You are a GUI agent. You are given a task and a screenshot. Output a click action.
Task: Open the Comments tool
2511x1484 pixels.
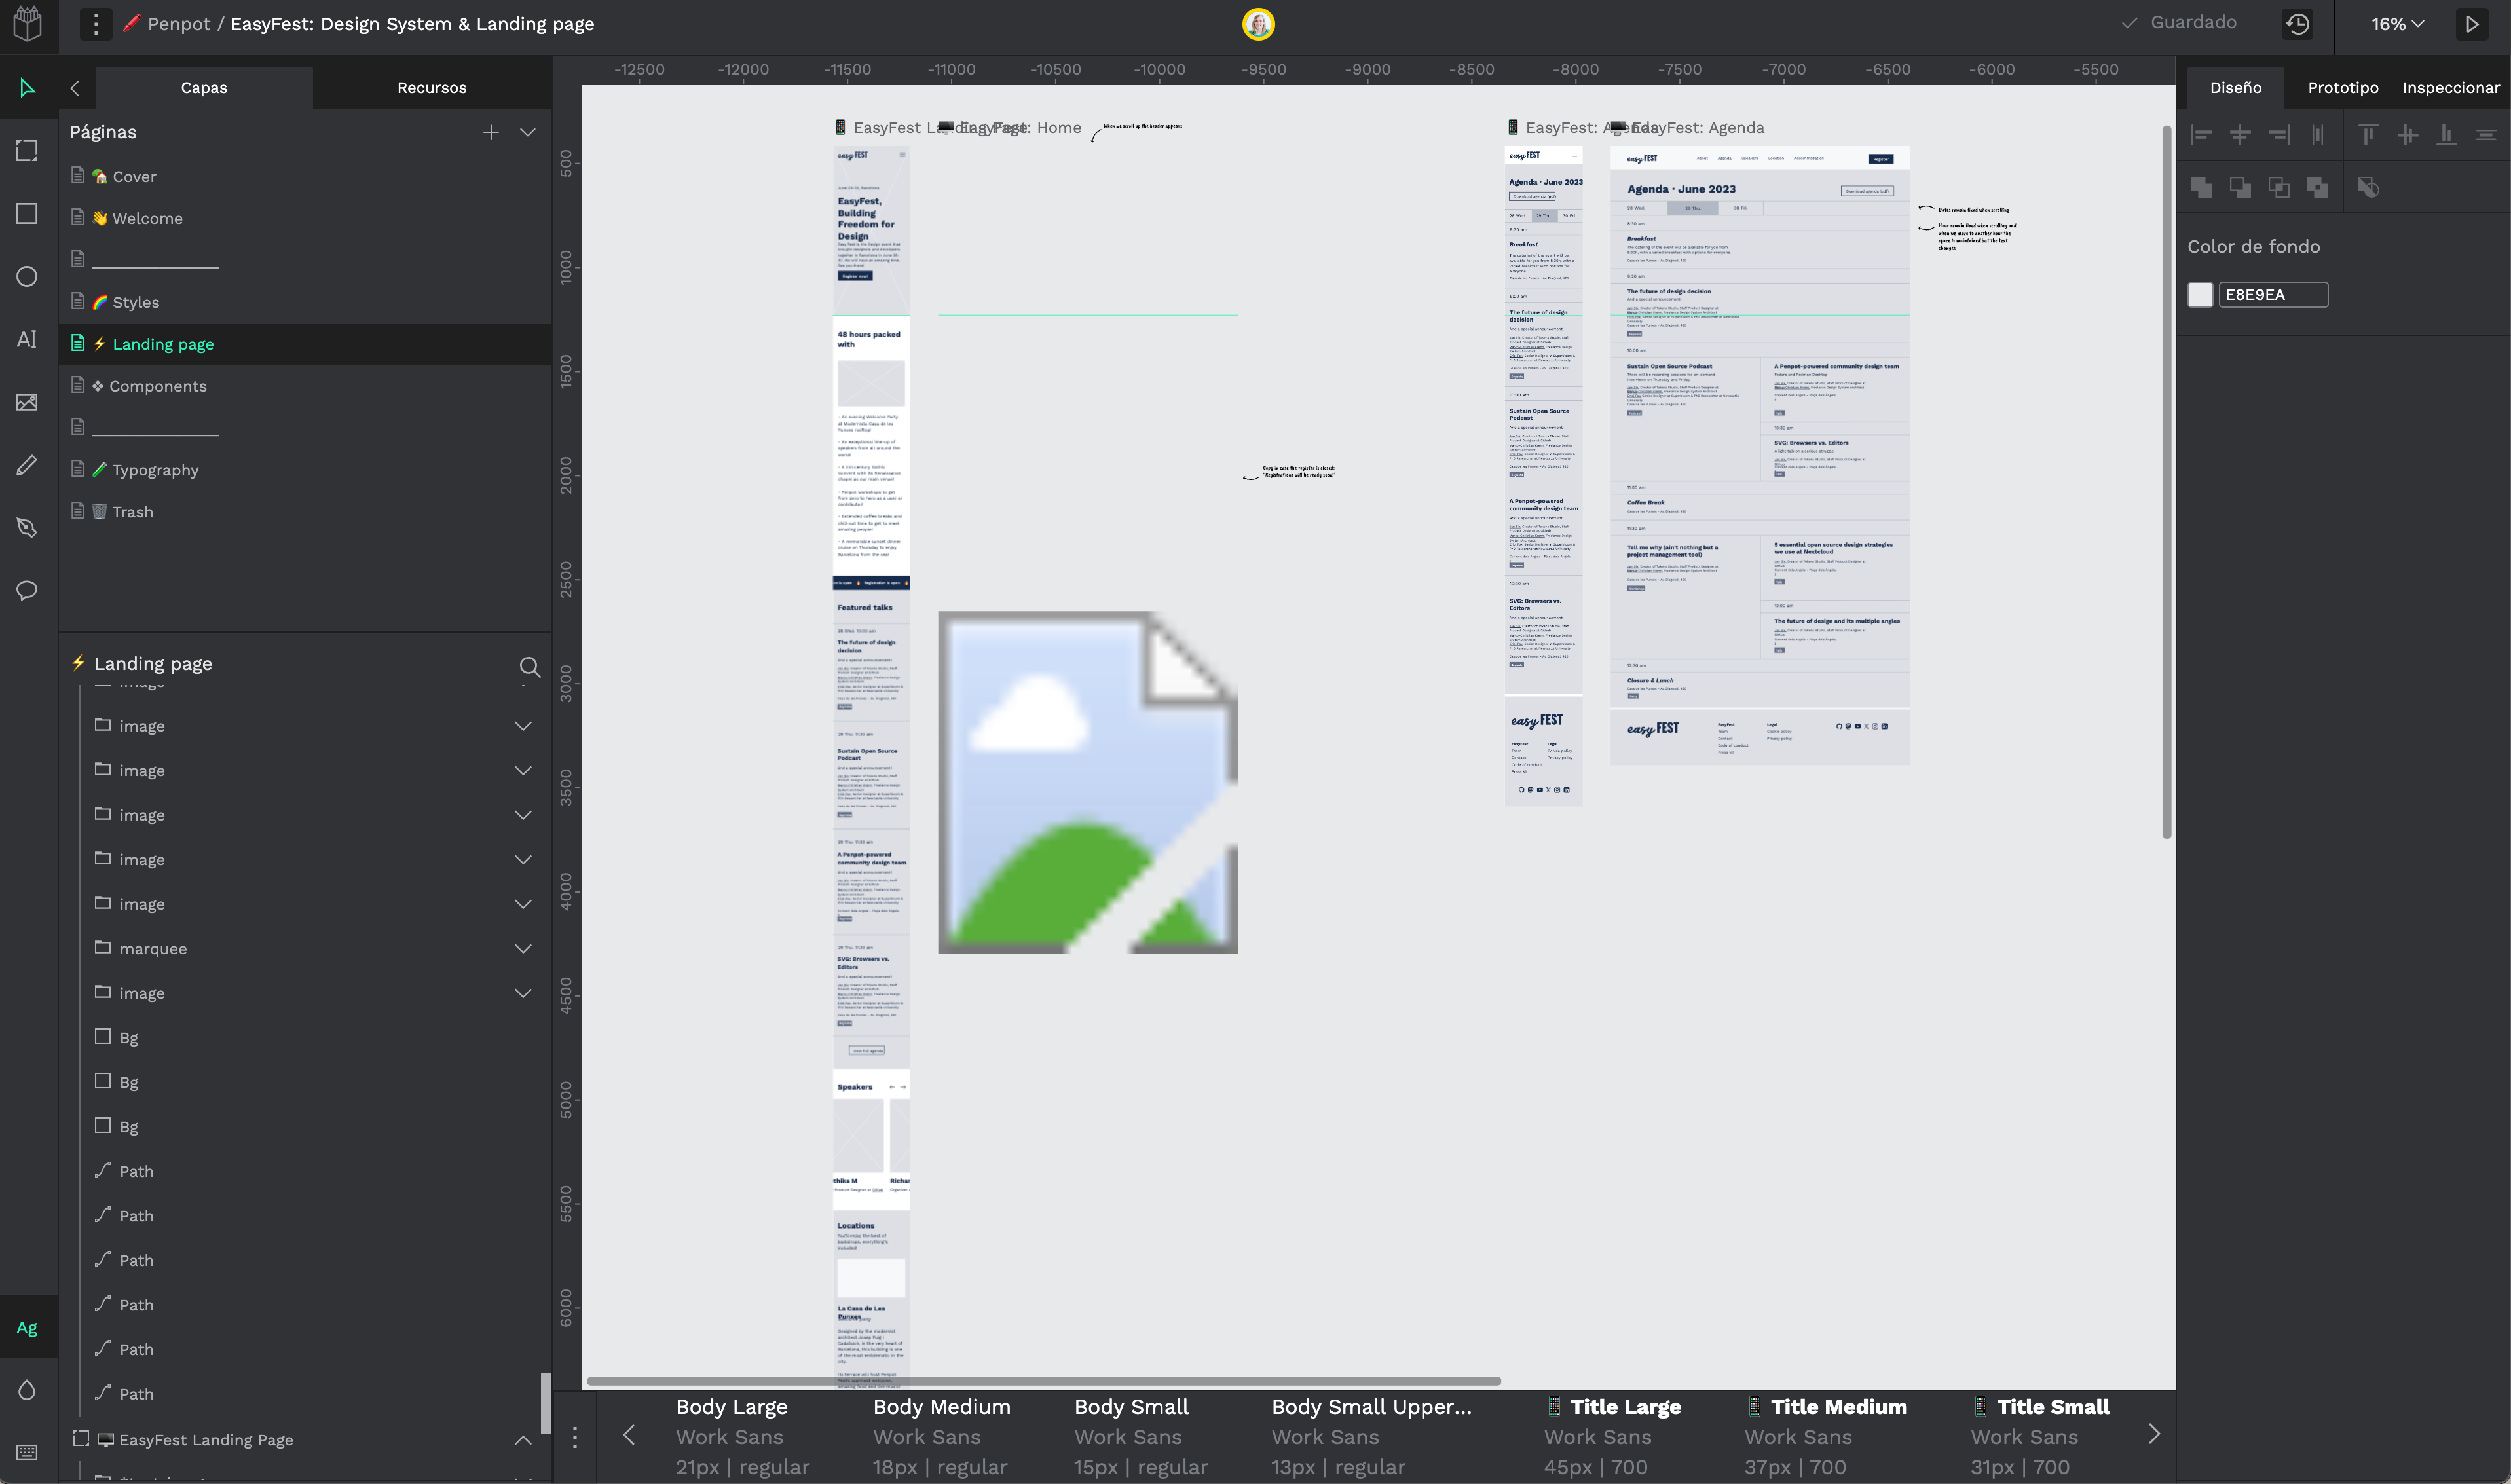27,590
